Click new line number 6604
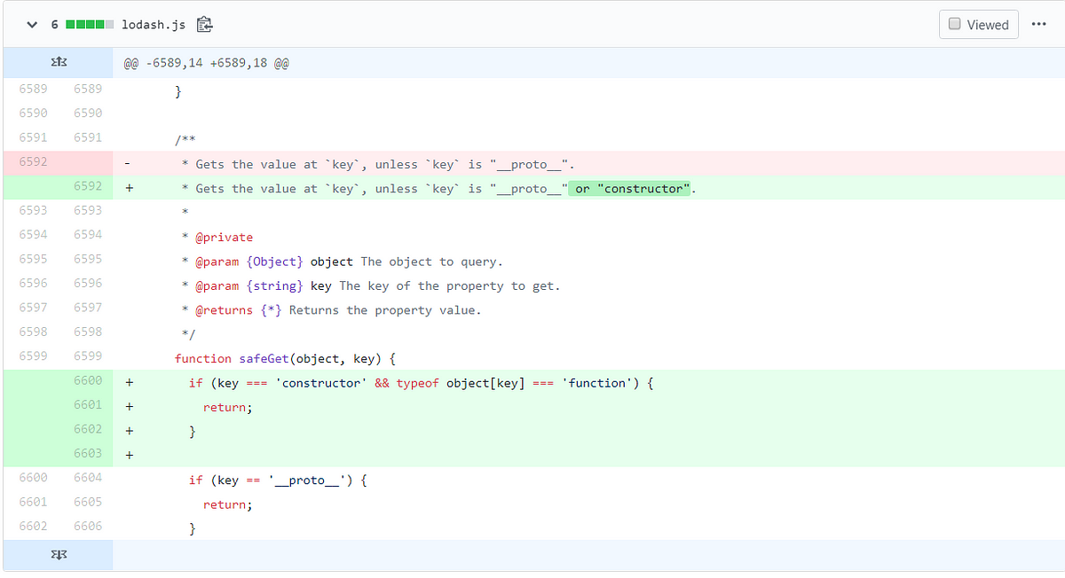1065x578 pixels. (87, 477)
